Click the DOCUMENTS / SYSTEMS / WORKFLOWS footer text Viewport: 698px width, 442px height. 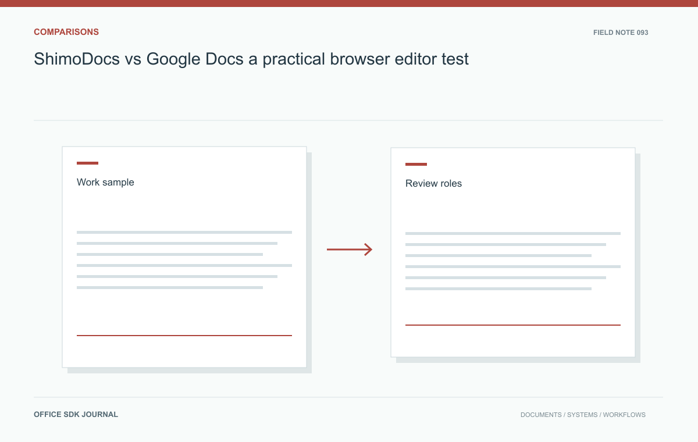coord(583,415)
